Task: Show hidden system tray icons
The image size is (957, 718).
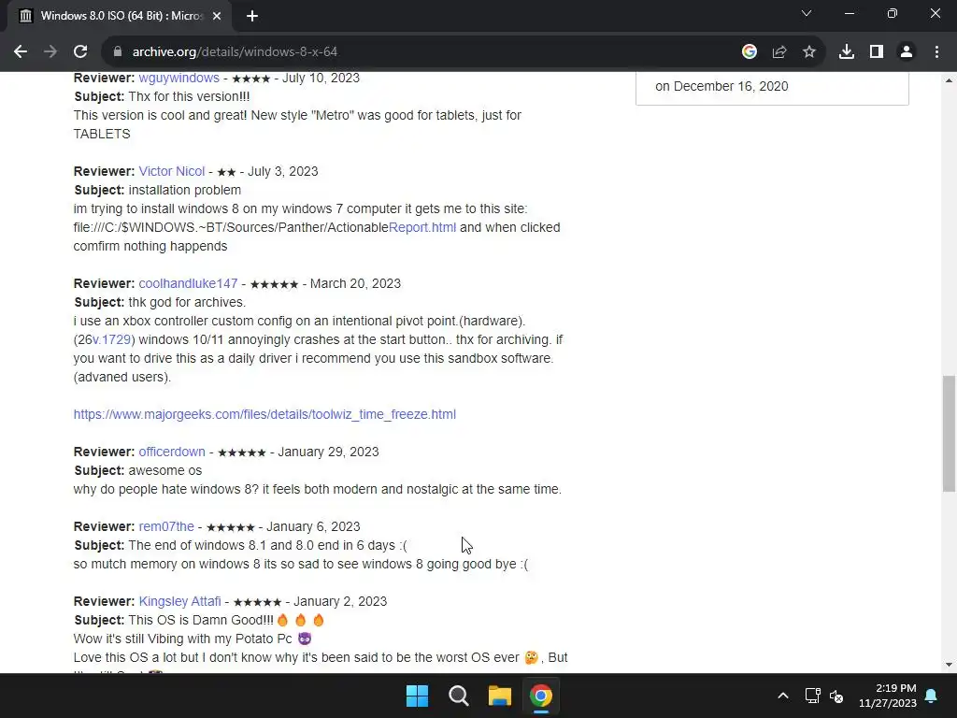Action: click(783, 696)
